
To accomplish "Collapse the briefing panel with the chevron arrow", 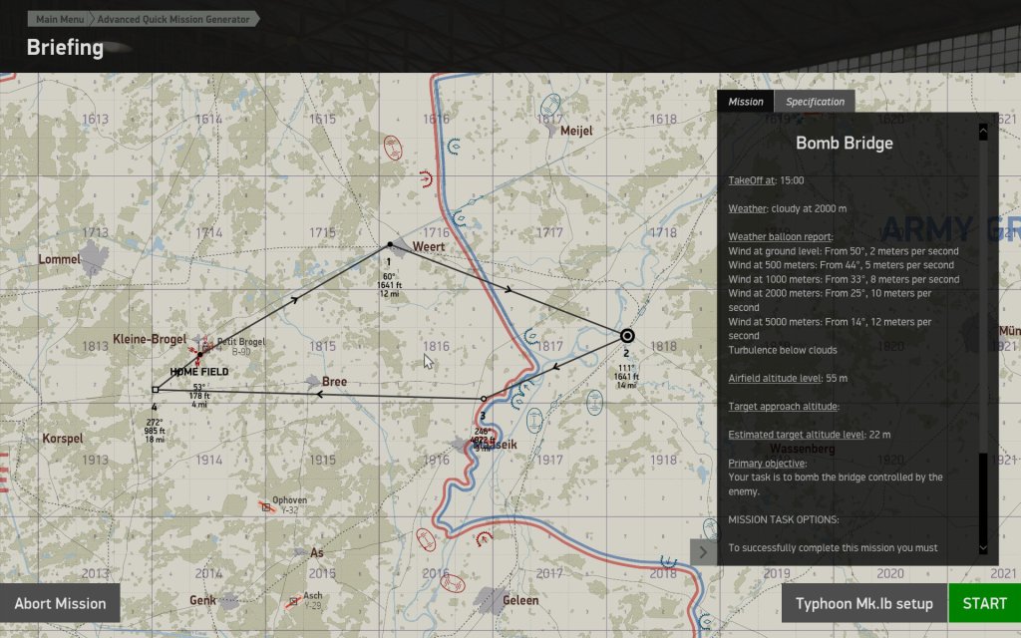I will point(703,552).
